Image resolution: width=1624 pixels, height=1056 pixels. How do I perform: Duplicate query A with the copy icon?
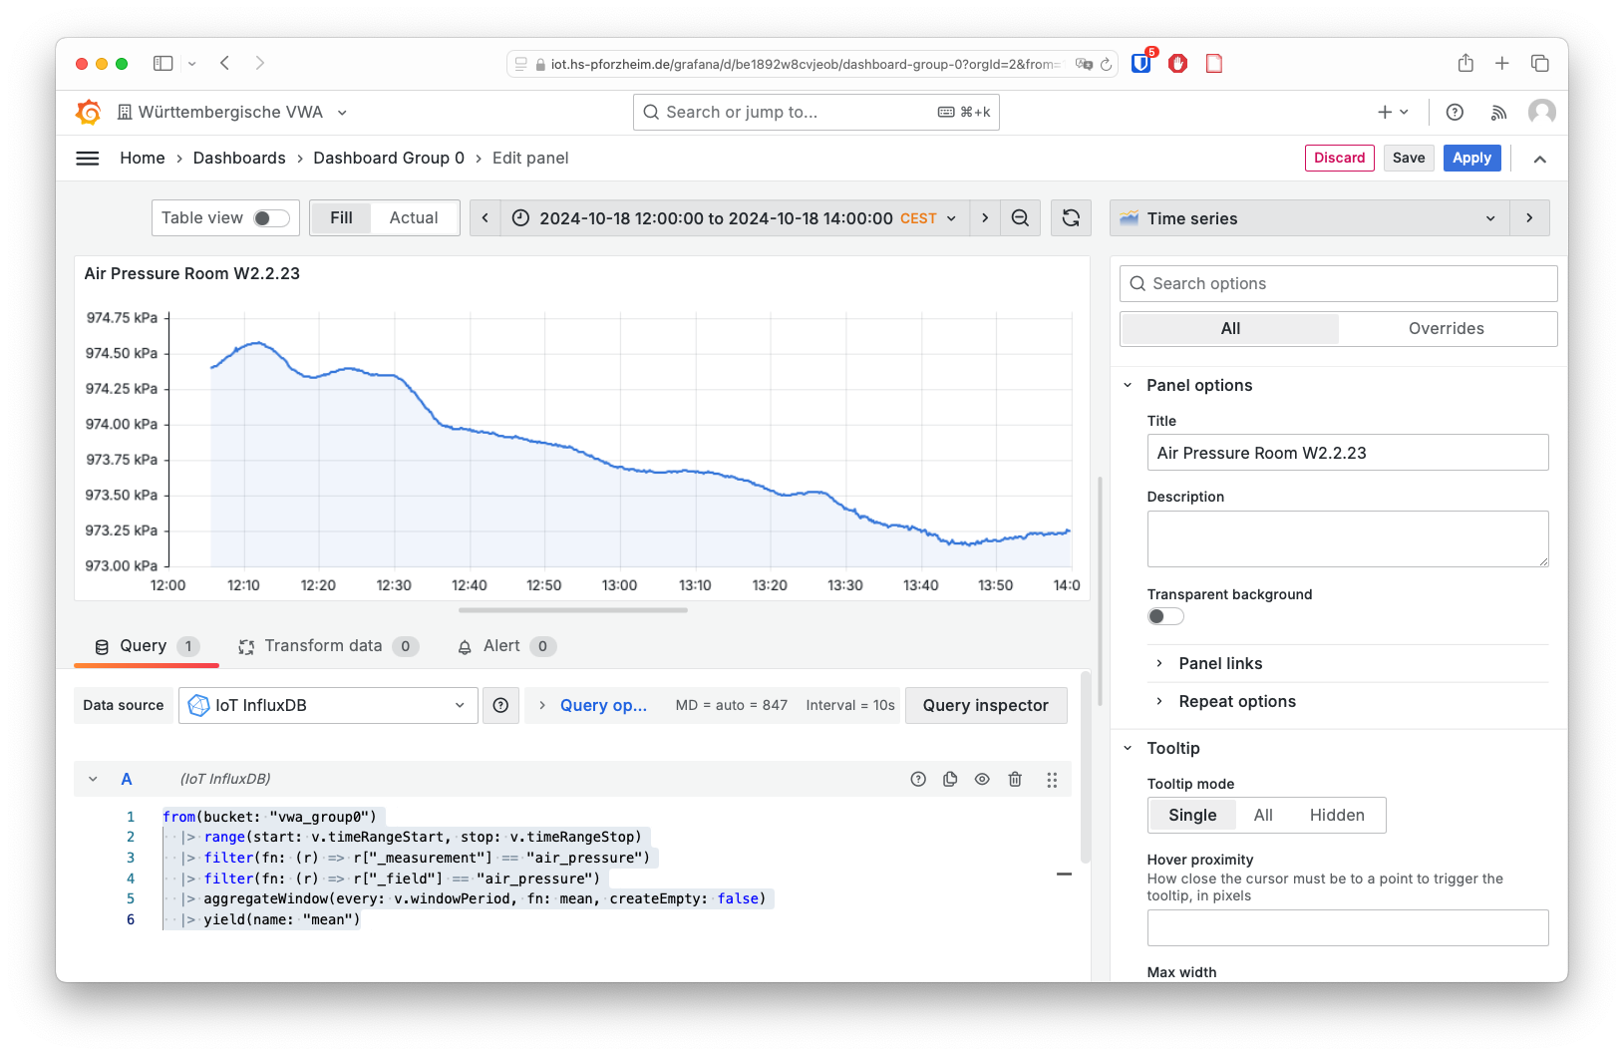coord(950,780)
